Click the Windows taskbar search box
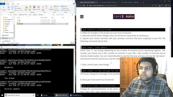Screen dimensions: 173x97 click(x=20, y=95)
